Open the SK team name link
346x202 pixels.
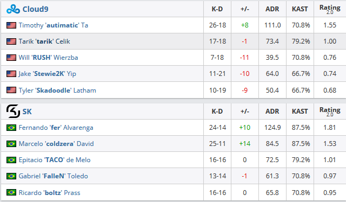(x=27, y=112)
